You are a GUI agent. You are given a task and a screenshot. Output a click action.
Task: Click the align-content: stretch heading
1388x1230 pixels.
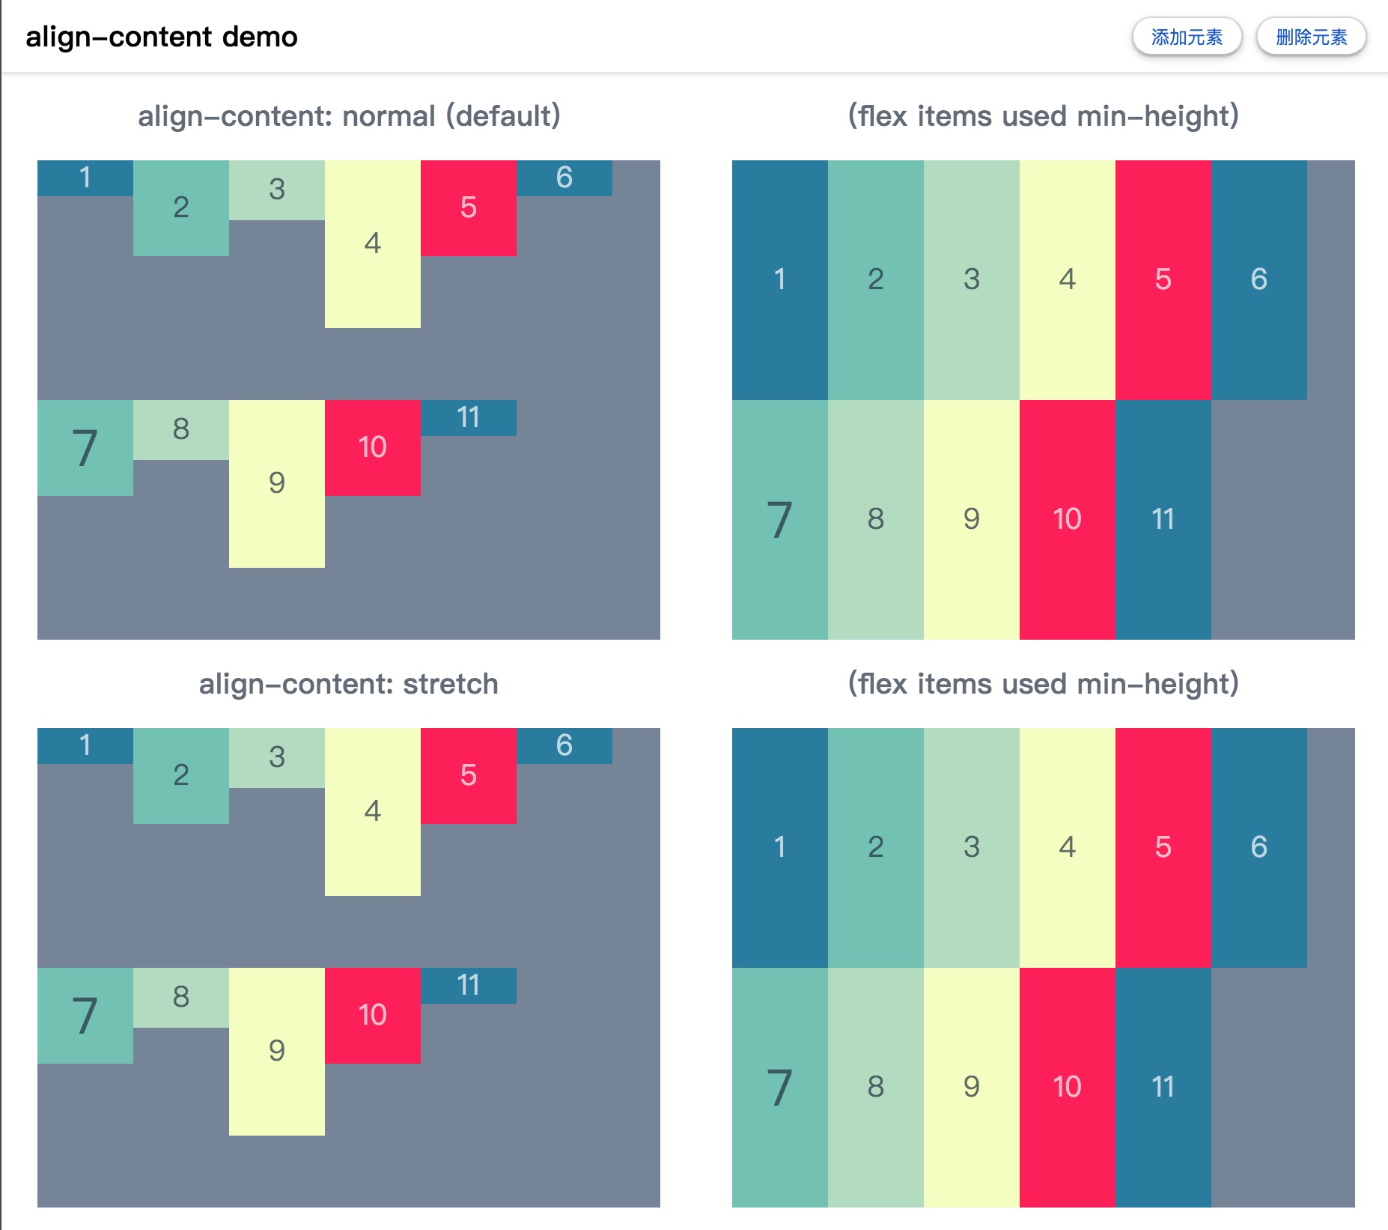(349, 682)
